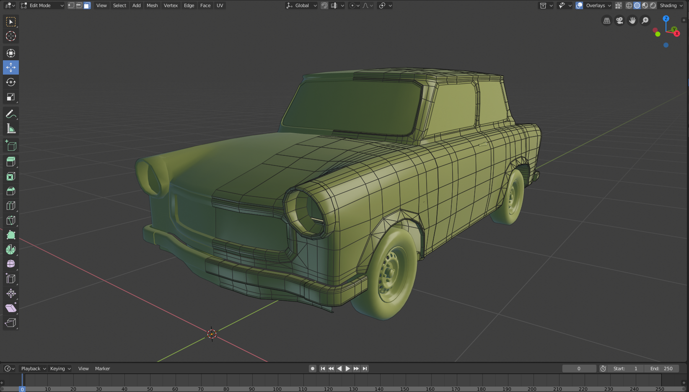Expand the Global transform orientation dropdown
689x392 pixels.
point(302,5)
